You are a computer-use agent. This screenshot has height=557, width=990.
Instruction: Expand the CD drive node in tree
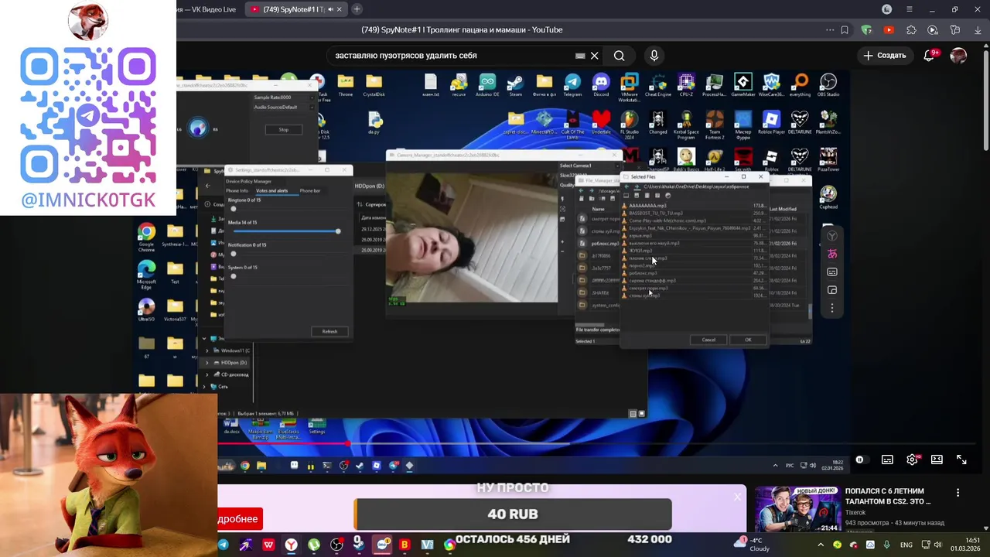click(207, 374)
